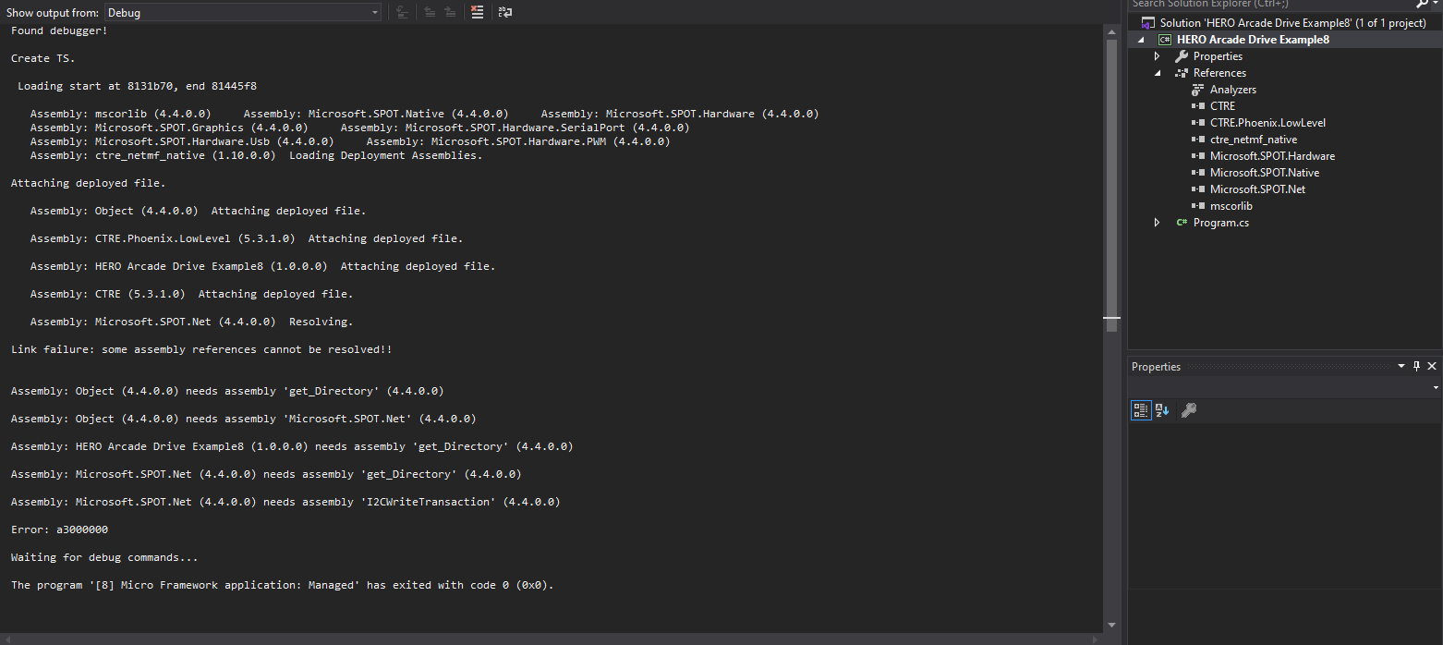Open the search options dropdown arrow in Solution Explorer
Image resolution: width=1443 pixels, height=645 pixels.
1435,4
